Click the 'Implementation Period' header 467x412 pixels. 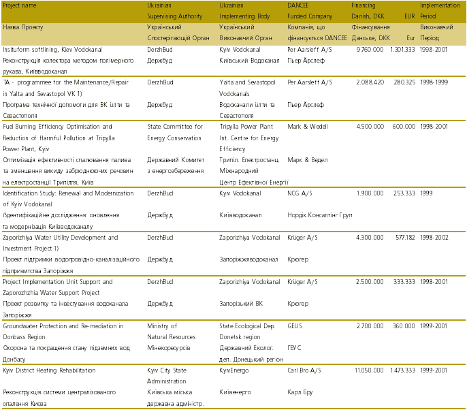(x=440, y=11)
